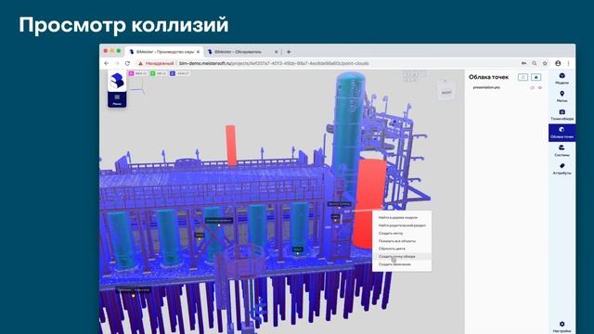594x334 pixels.
Task: Click the small red collision column
Action: 231,145
